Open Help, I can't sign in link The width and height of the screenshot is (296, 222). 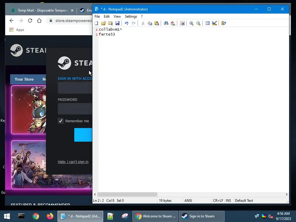73,162
